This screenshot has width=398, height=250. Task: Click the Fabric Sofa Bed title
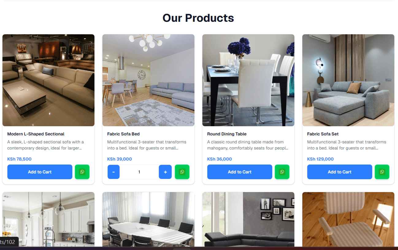click(124, 134)
